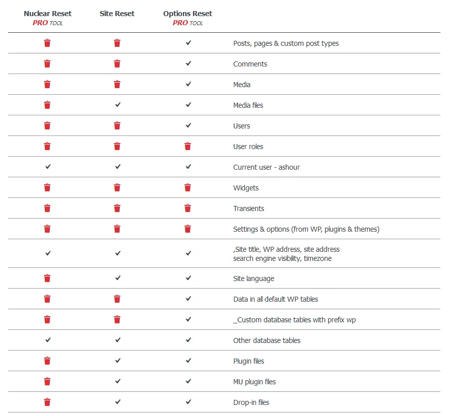Click Site Reset checkmark for Media files

pyautogui.click(x=117, y=105)
